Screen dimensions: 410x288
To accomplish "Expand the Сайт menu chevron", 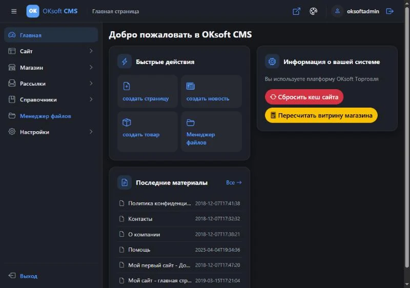I will 91,51.
